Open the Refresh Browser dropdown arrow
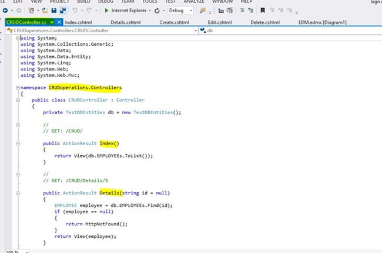The width and height of the screenshot is (382, 253). (x=164, y=11)
